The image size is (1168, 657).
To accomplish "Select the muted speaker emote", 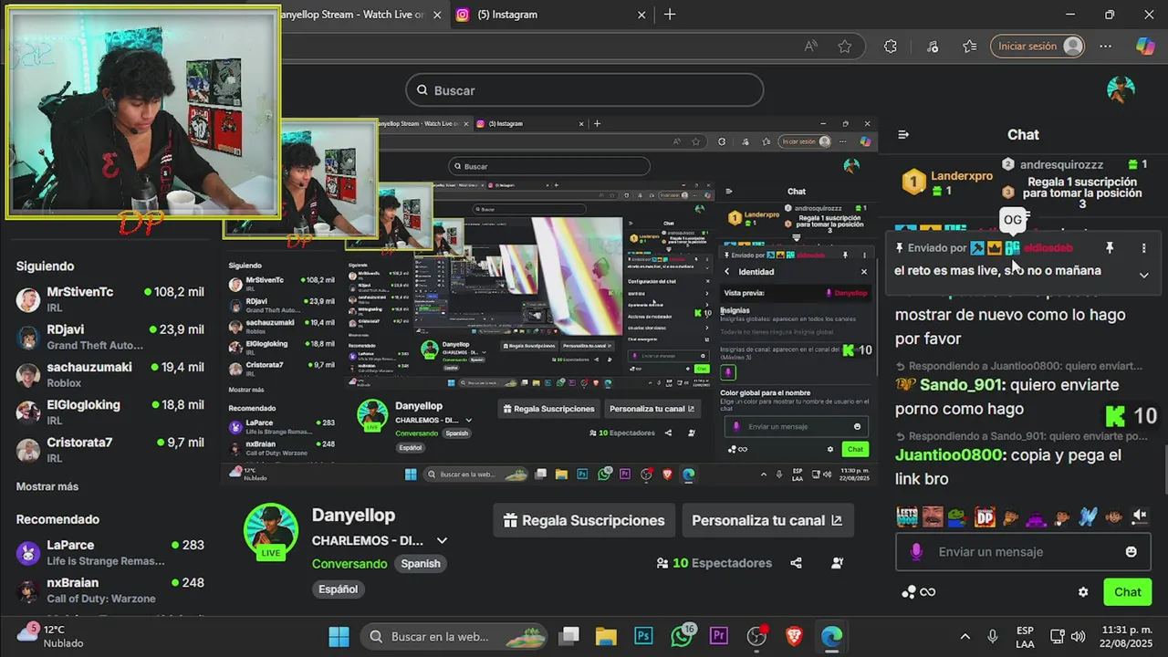I will click(1140, 516).
